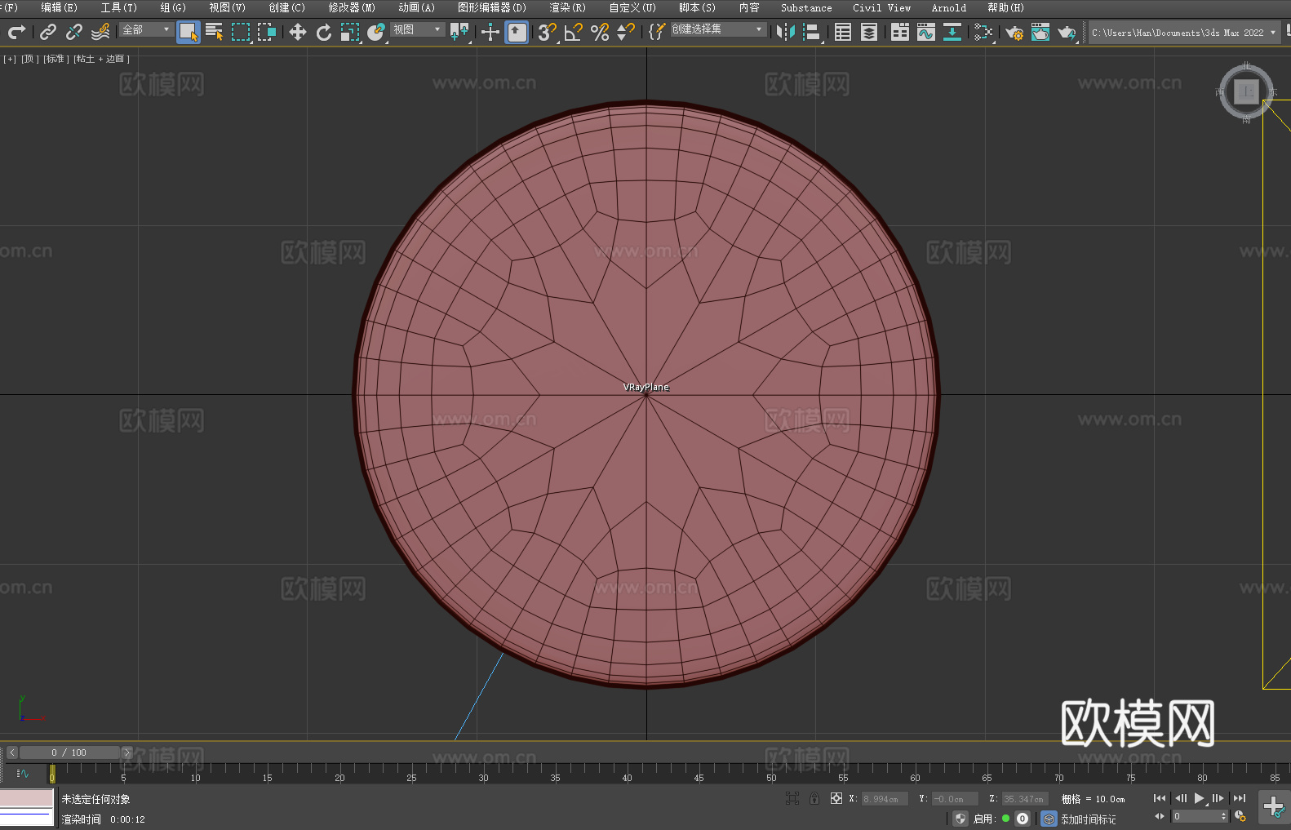
Task: Click the timeline next frame arrow
Action: pos(126,752)
